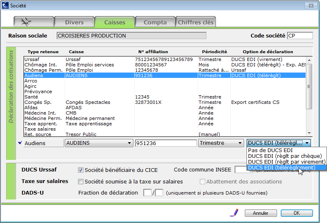Click the blue checkmark next to Audiens

click(20, 143)
